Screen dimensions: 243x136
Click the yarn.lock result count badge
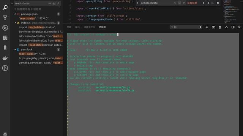[58, 49]
